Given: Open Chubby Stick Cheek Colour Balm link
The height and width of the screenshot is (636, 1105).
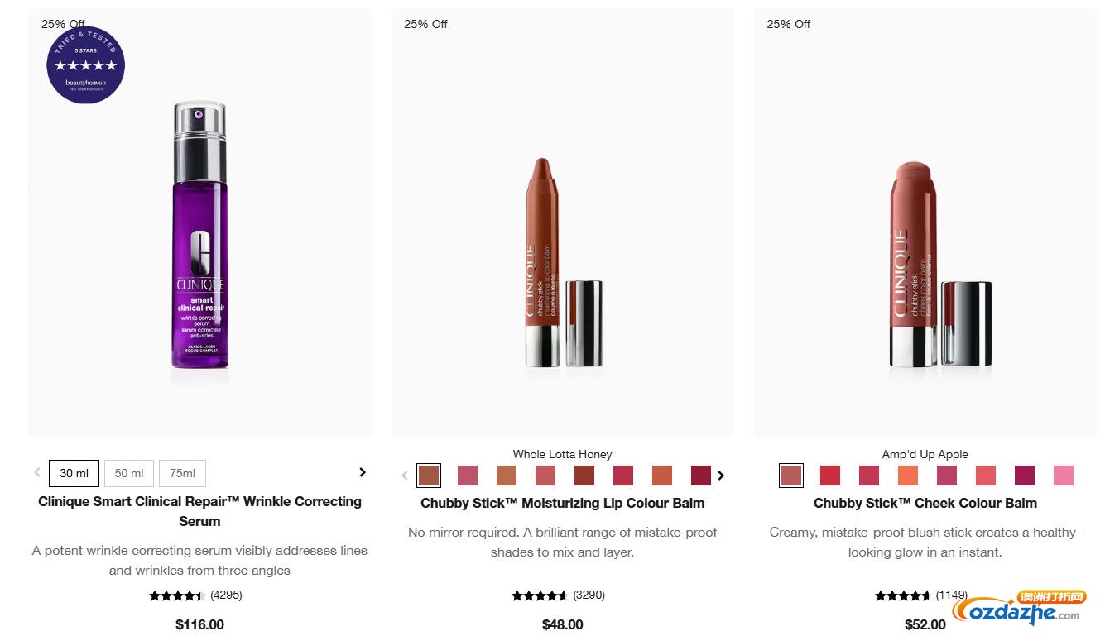Looking at the screenshot, I should pos(925,503).
